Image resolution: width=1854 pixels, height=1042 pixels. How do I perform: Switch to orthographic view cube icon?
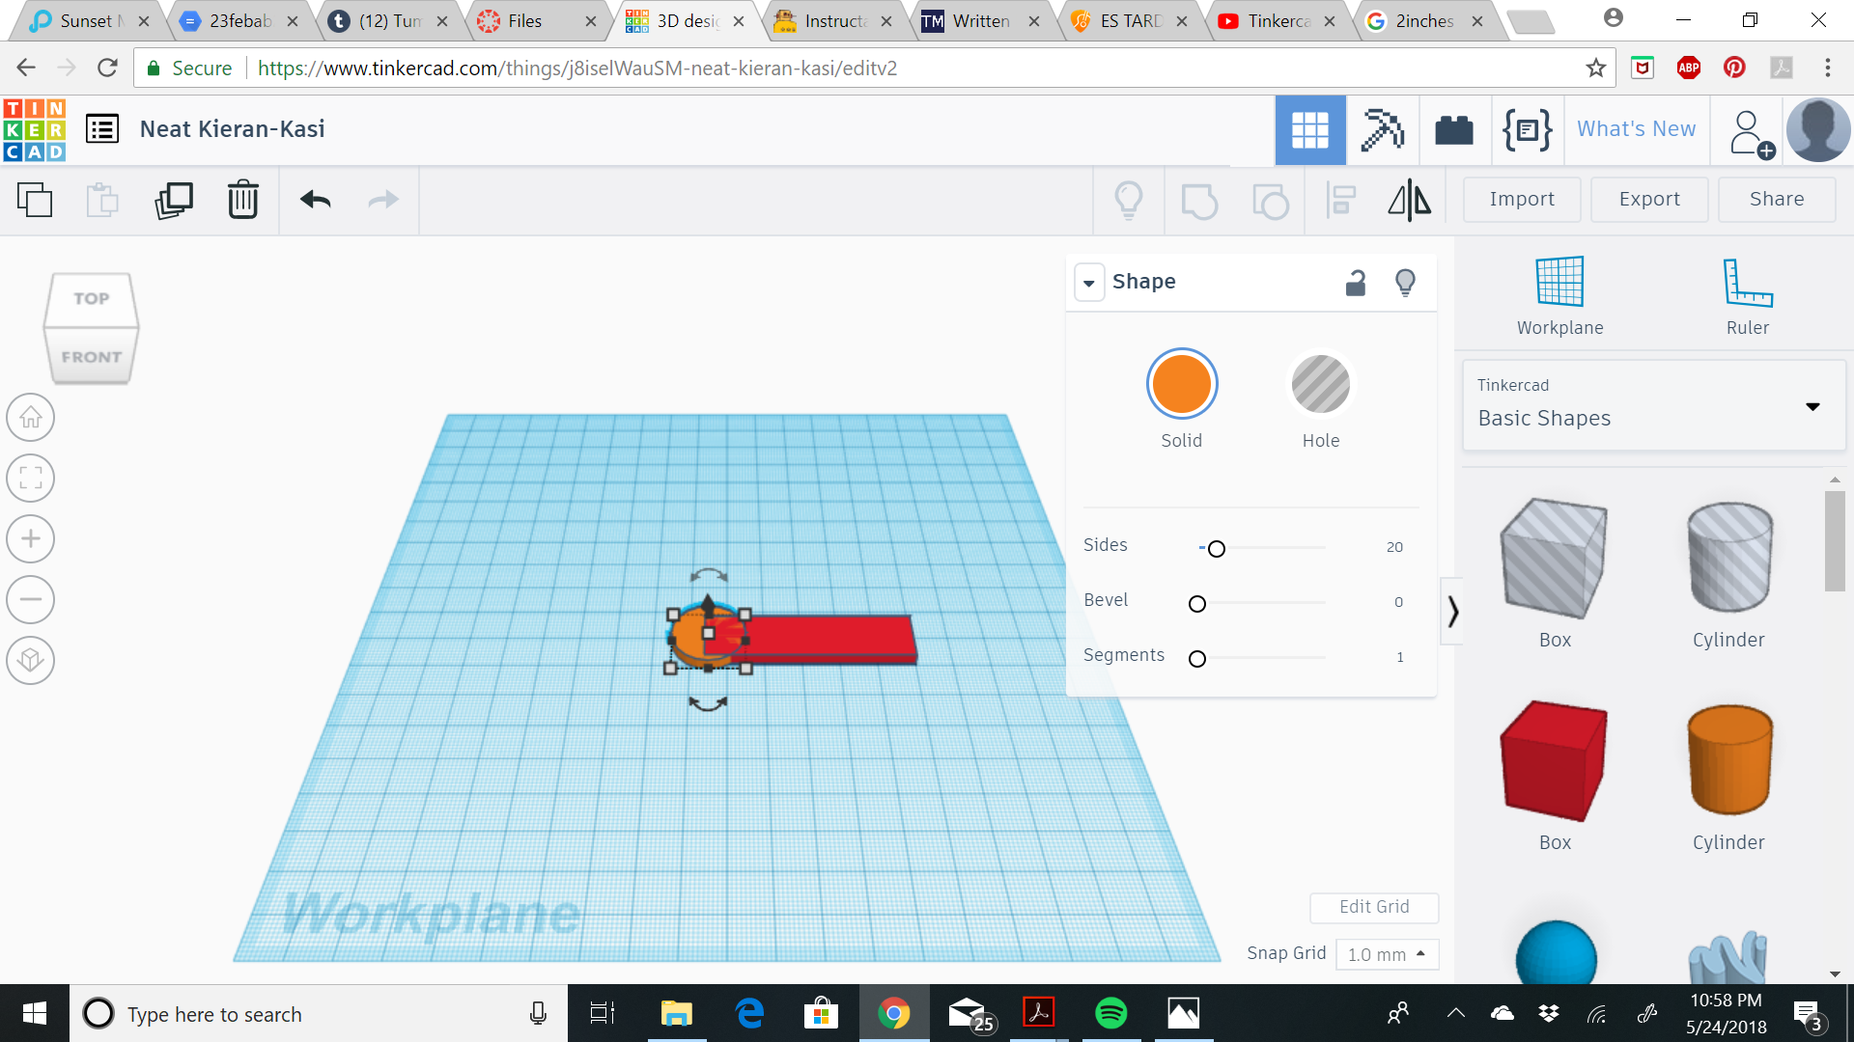tap(31, 660)
